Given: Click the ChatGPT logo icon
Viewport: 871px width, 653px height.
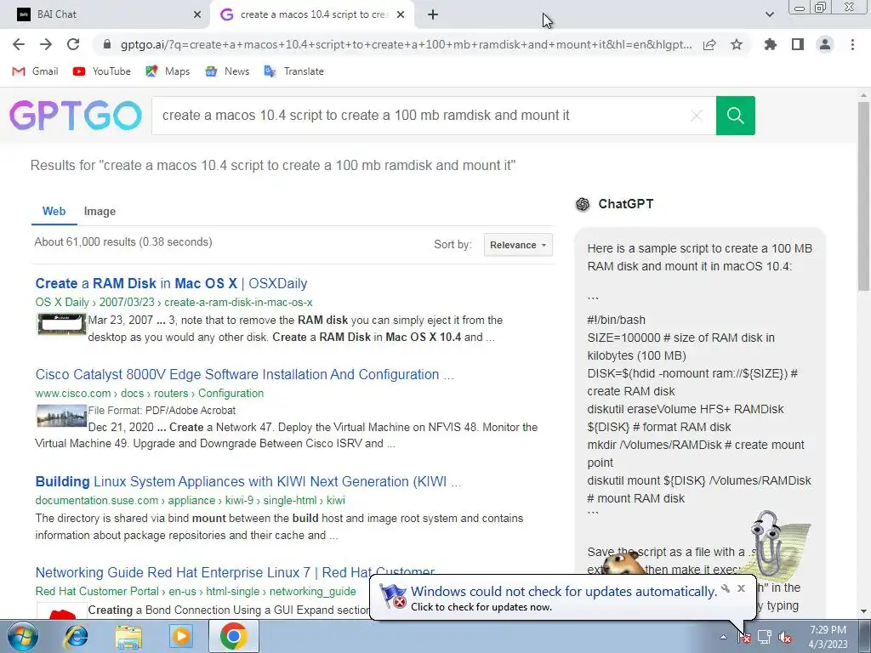Looking at the screenshot, I should pos(583,204).
